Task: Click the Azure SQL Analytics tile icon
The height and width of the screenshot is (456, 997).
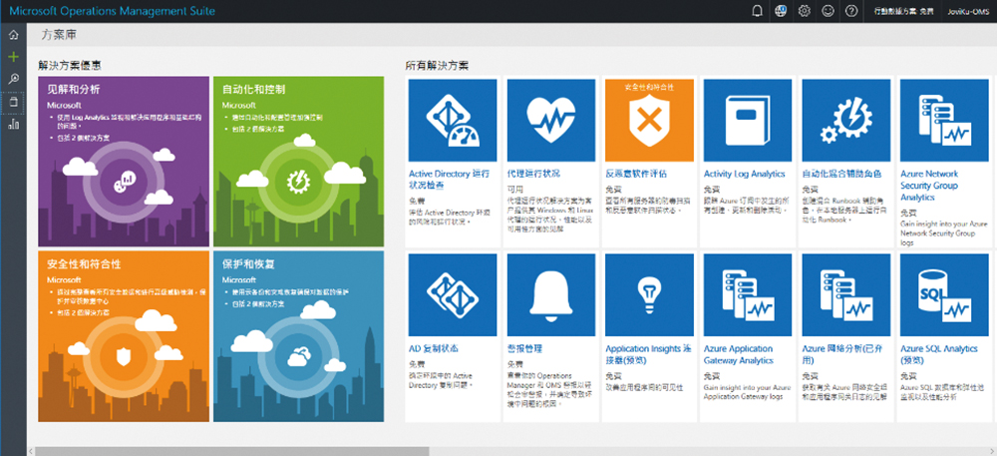Action: pyautogui.click(x=945, y=294)
